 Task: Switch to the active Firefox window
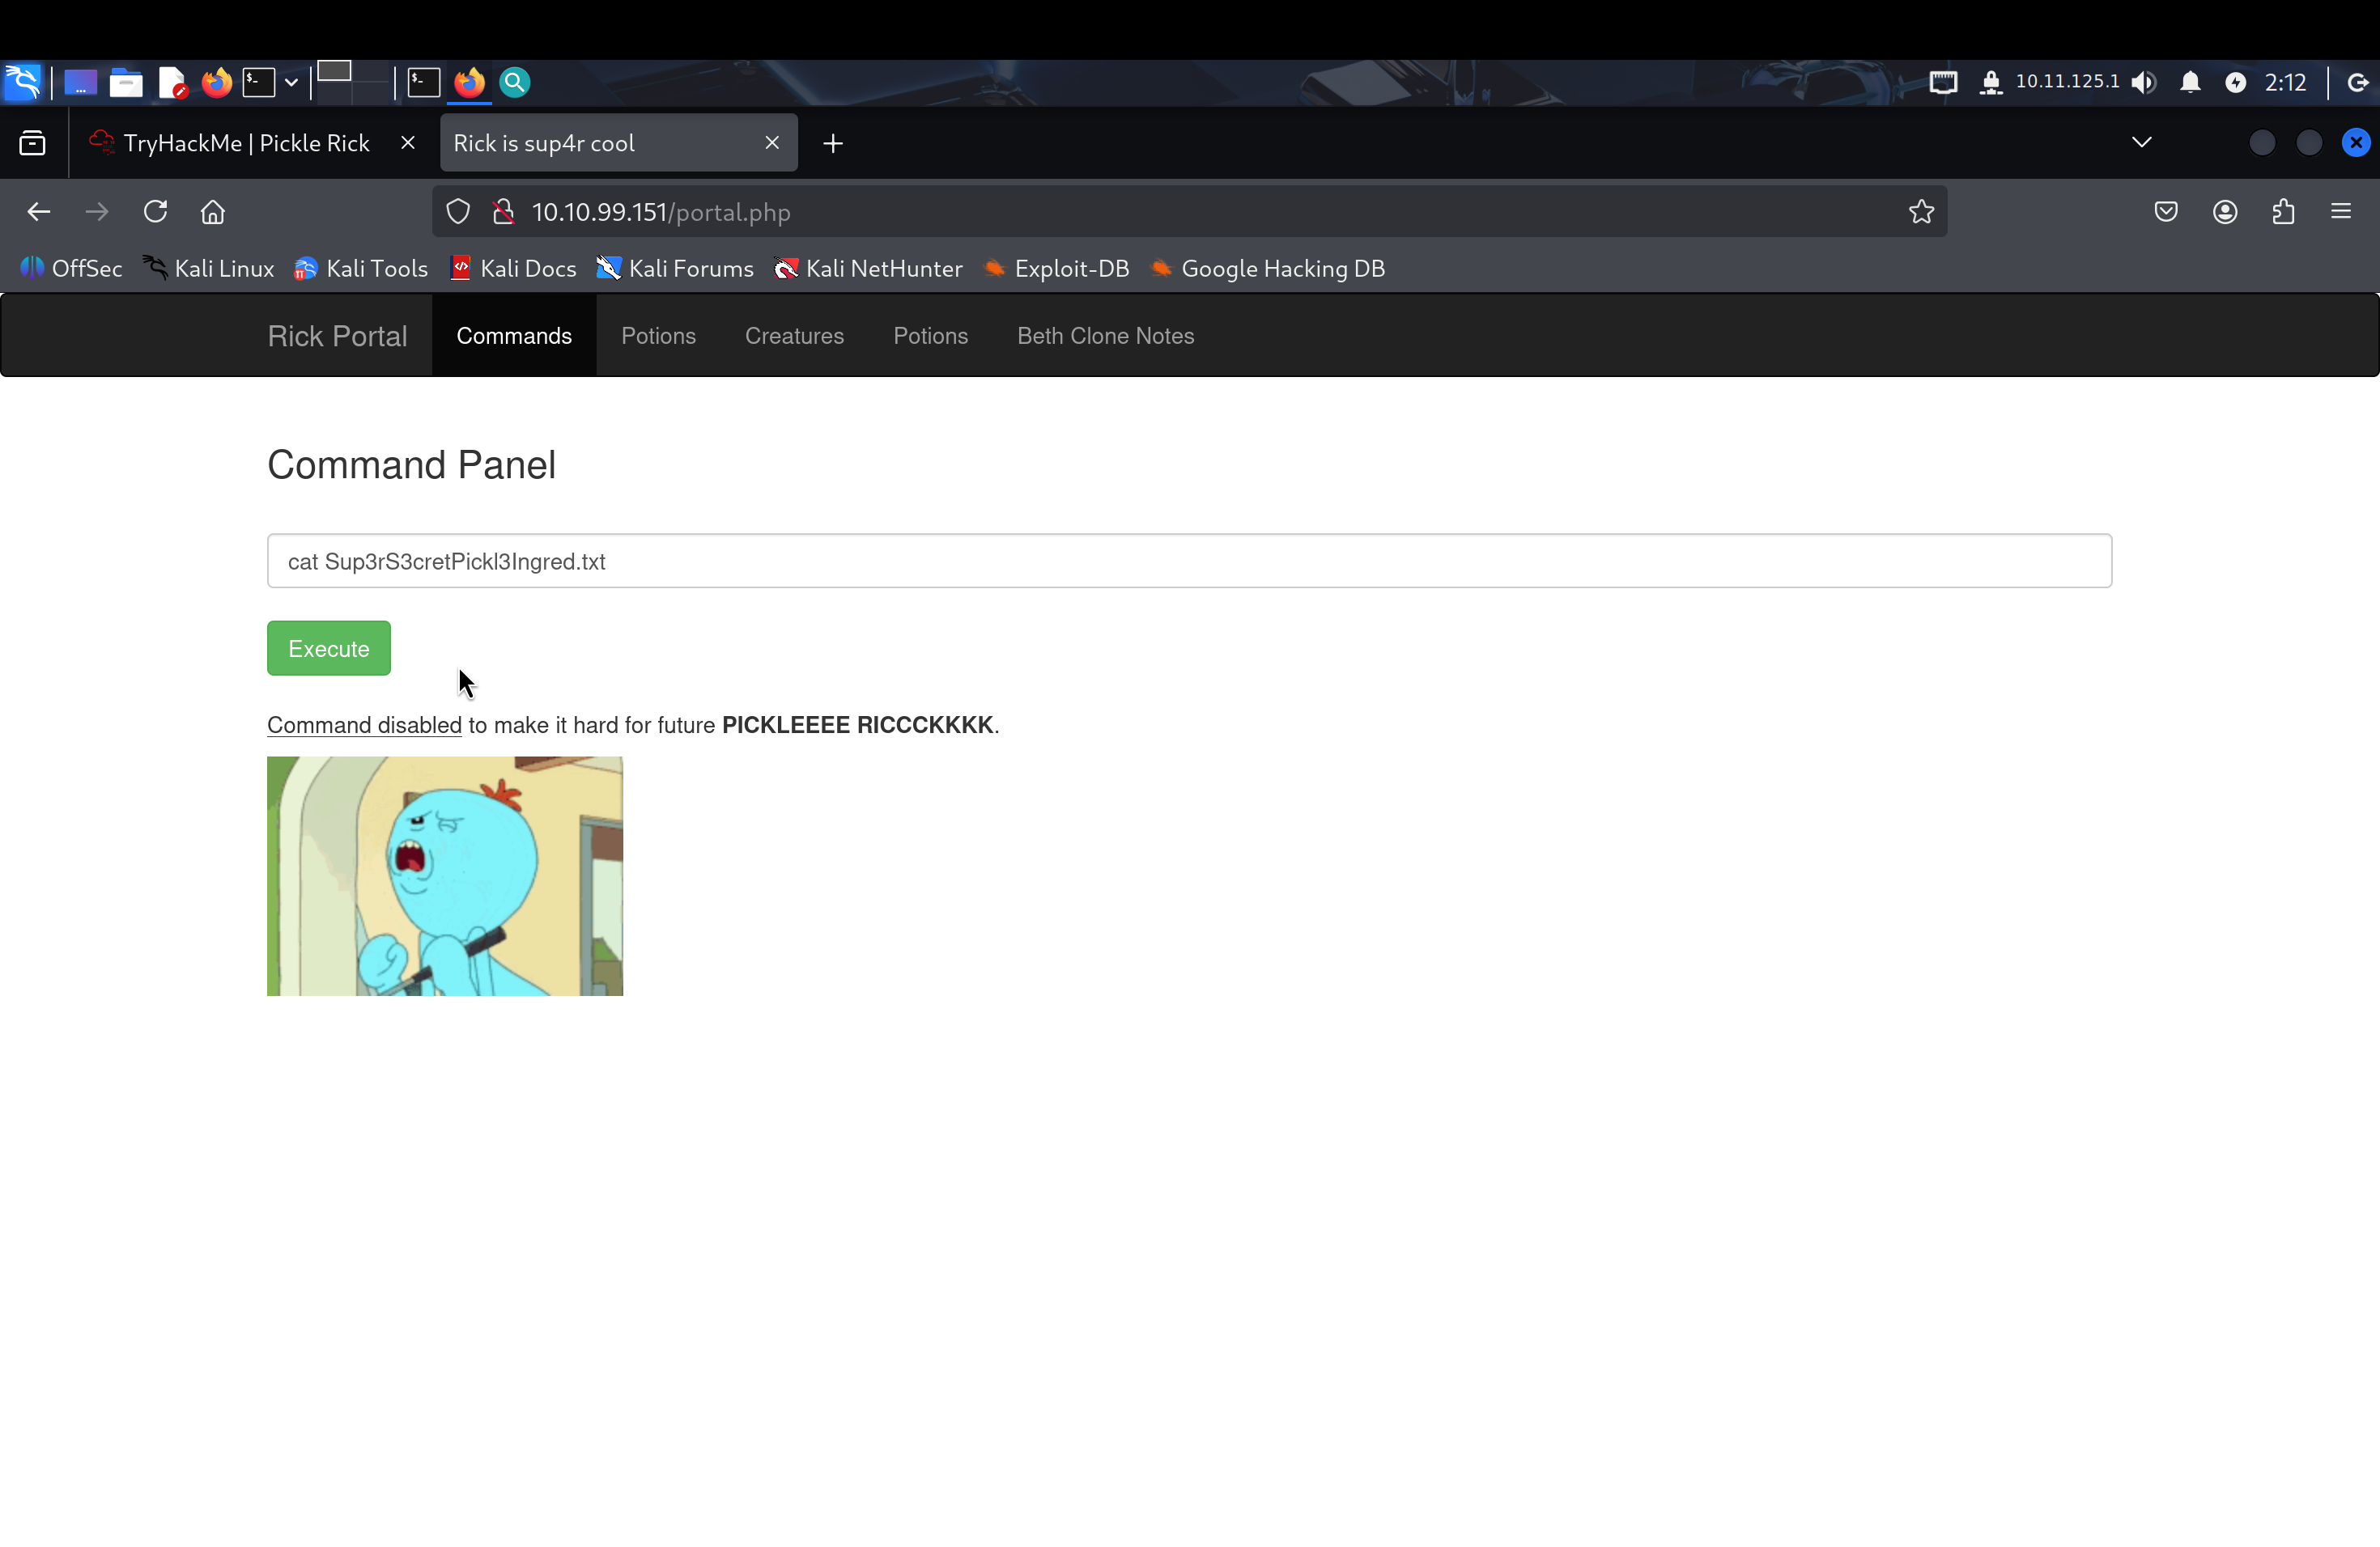pyautogui.click(x=469, y=82)
